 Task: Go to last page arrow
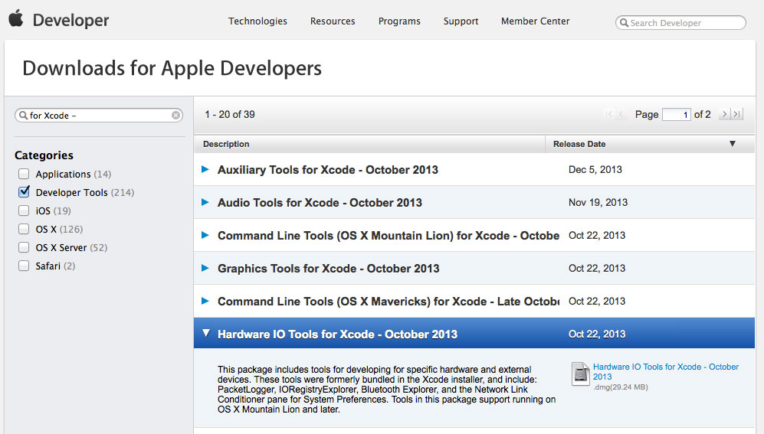(x=737, y=114)
